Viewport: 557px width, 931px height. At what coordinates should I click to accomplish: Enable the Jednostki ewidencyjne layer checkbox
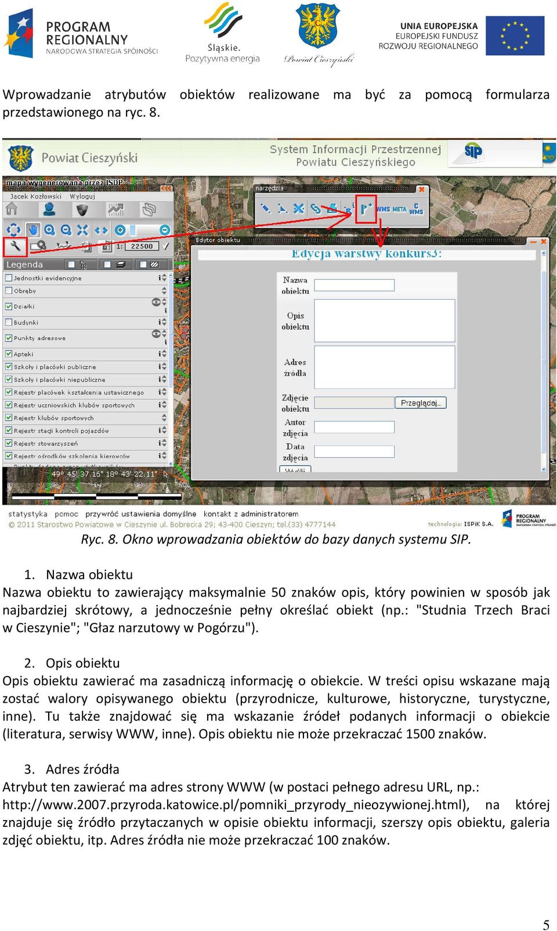(9, 278)
